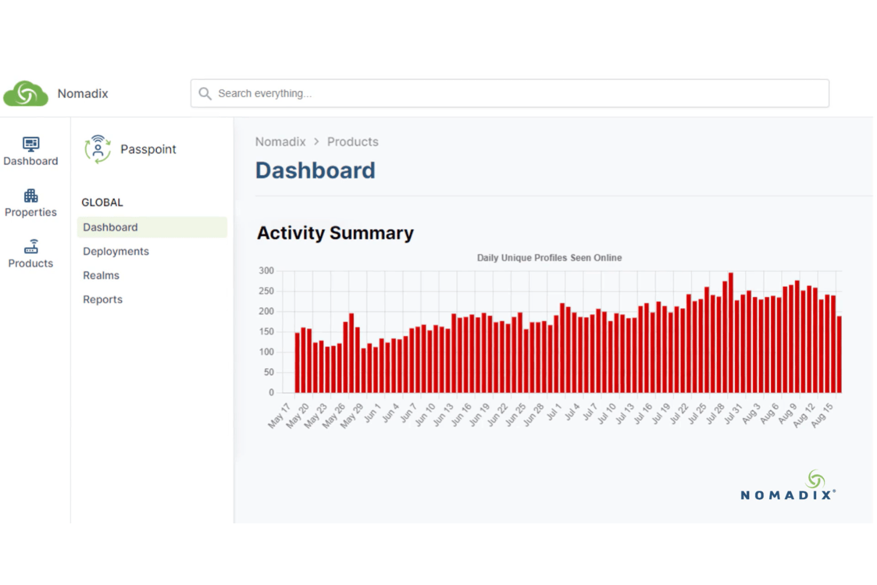Click the Nomadix footer logo
This screenshot has height=585, width=877.
(x=788, y=485)
